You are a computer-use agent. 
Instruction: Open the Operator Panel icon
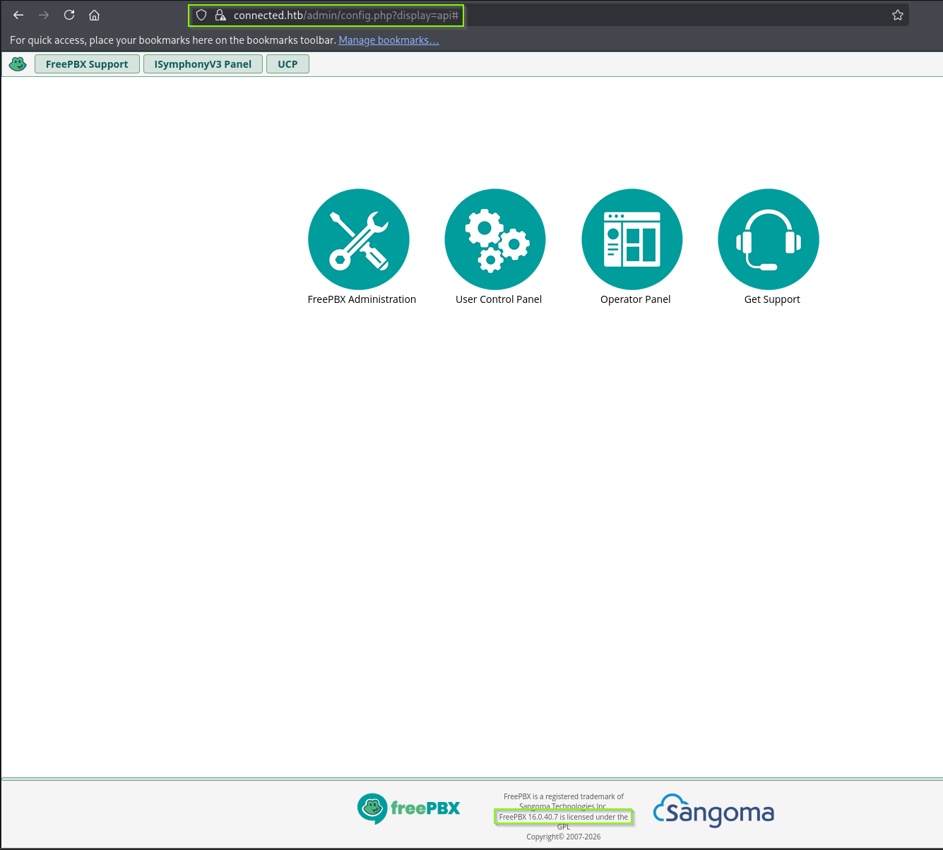[x=632, y=239]
